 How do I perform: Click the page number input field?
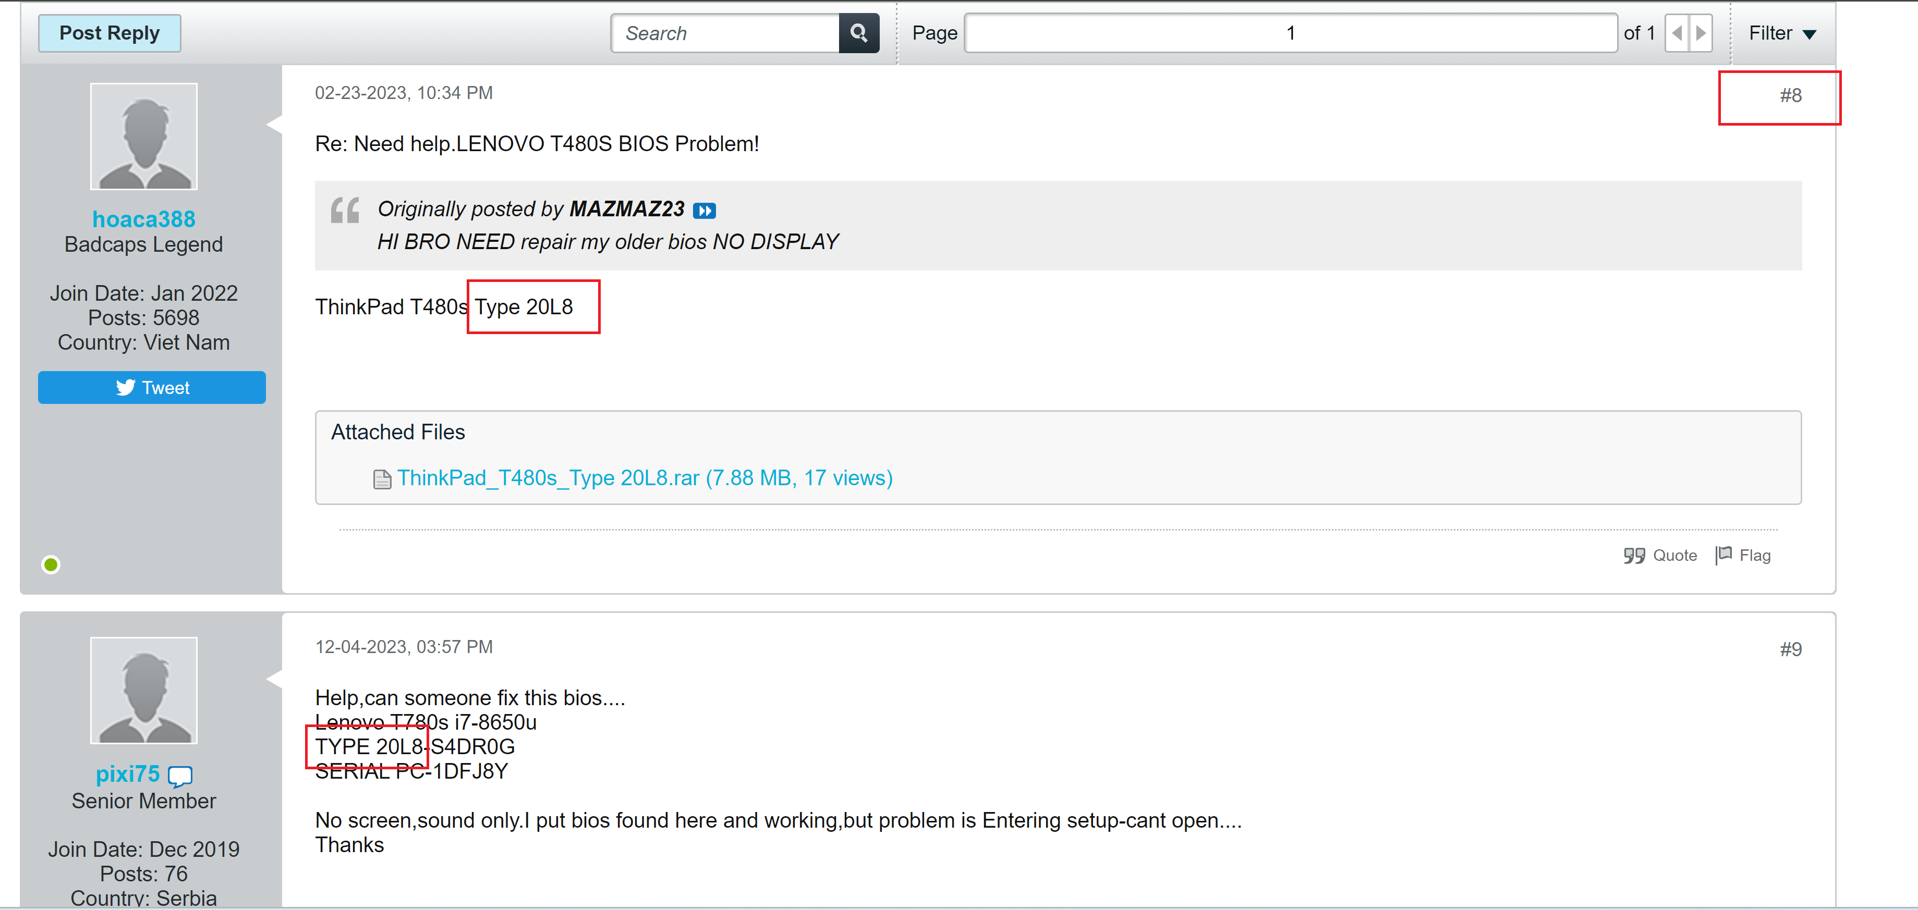coord(1290,33)
